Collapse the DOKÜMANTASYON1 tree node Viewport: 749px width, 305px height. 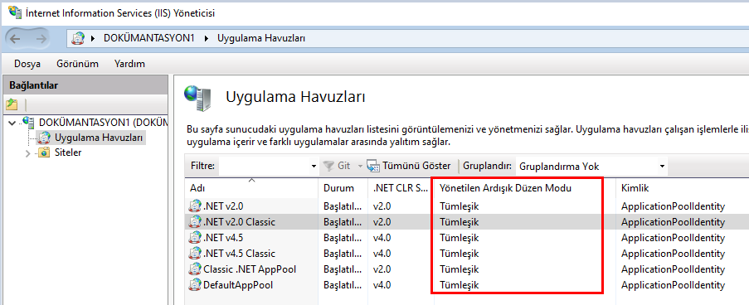coord(12,123)
